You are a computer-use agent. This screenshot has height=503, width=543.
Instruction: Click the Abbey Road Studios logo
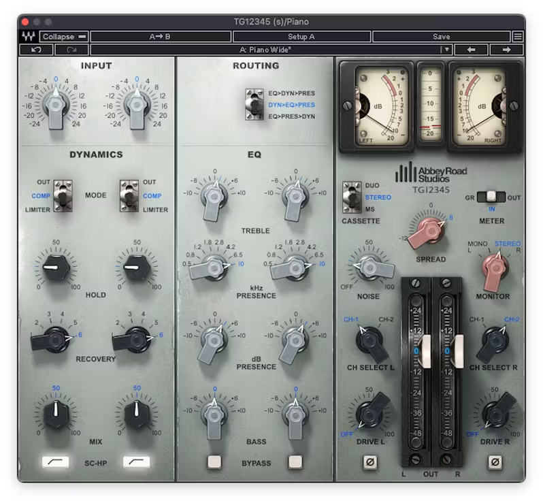click(x=431, y=173)
